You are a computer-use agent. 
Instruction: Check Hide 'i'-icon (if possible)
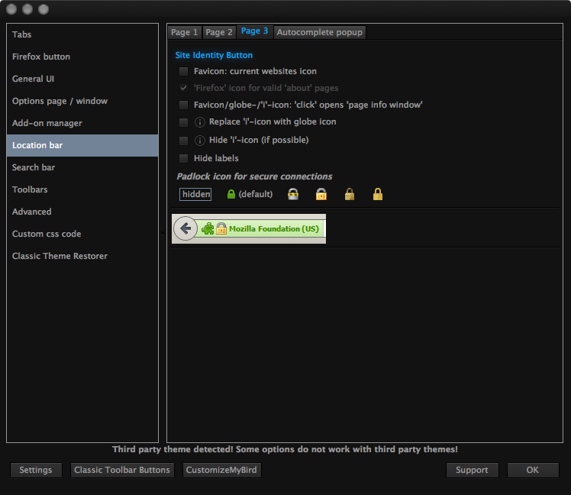pos(183,141)
